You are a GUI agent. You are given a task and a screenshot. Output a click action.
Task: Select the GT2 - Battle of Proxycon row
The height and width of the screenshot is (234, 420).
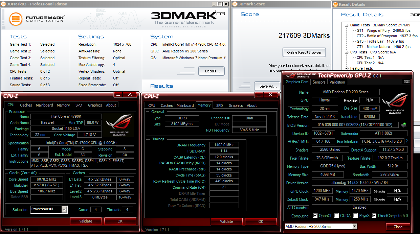[387, 36]
